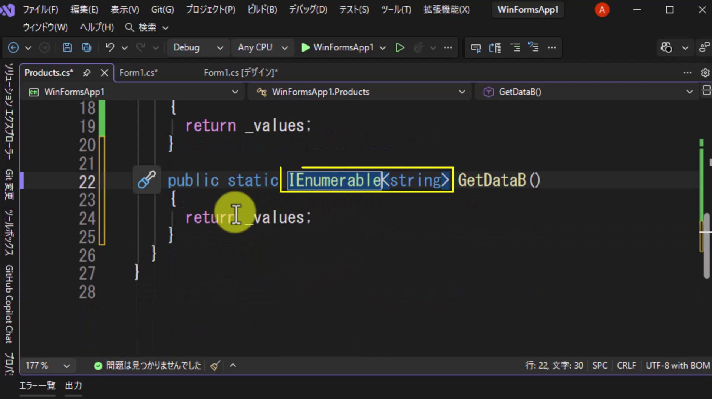Undo the last edit with Undo icon
The image size is (712, 399).
tap(110, 47)
